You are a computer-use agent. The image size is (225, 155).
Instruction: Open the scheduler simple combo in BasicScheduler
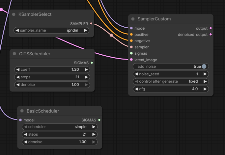coord(60,127)
